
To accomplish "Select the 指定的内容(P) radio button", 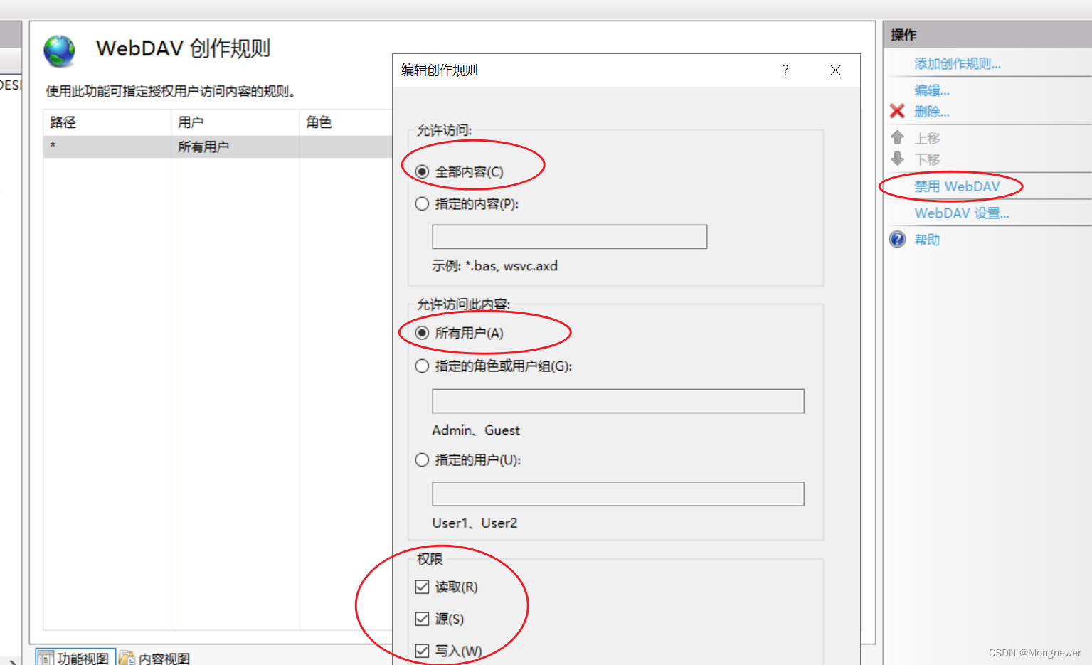I will coord(422,203).
